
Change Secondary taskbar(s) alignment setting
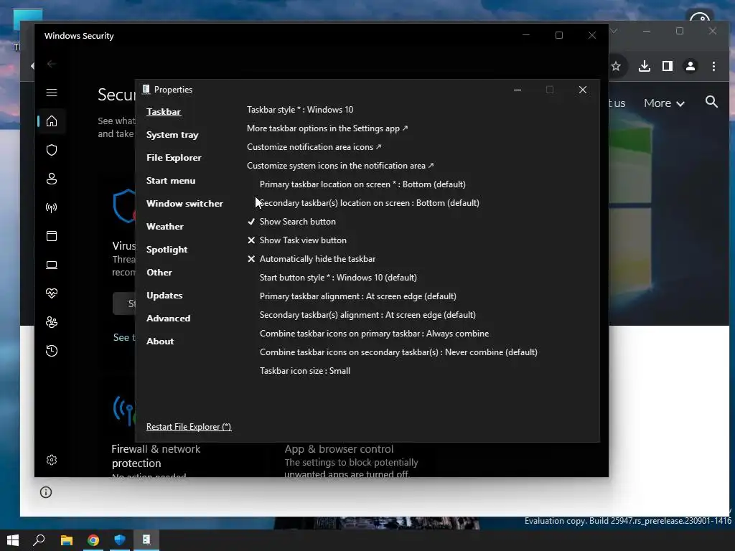point(367,316)
